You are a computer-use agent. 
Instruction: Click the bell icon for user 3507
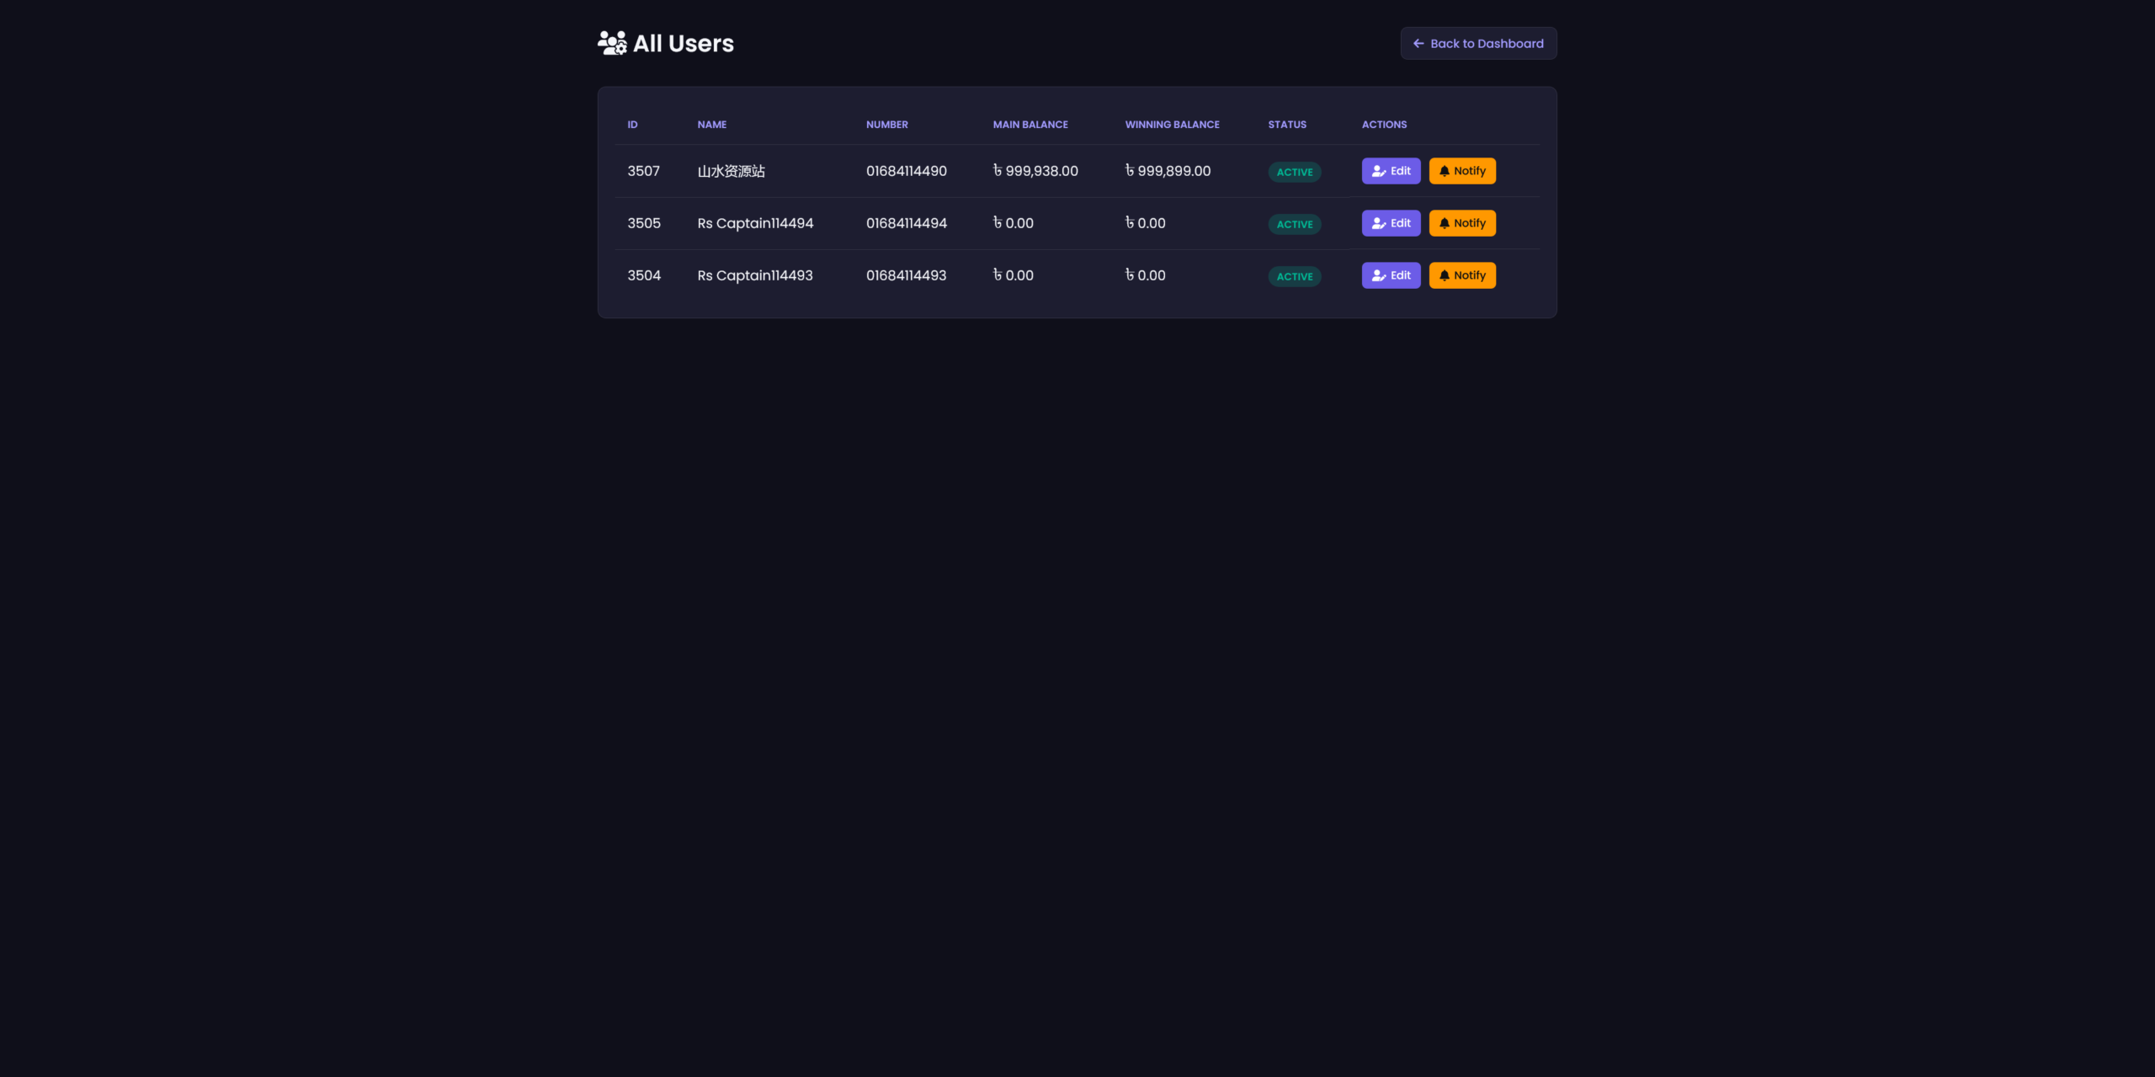1445,171
